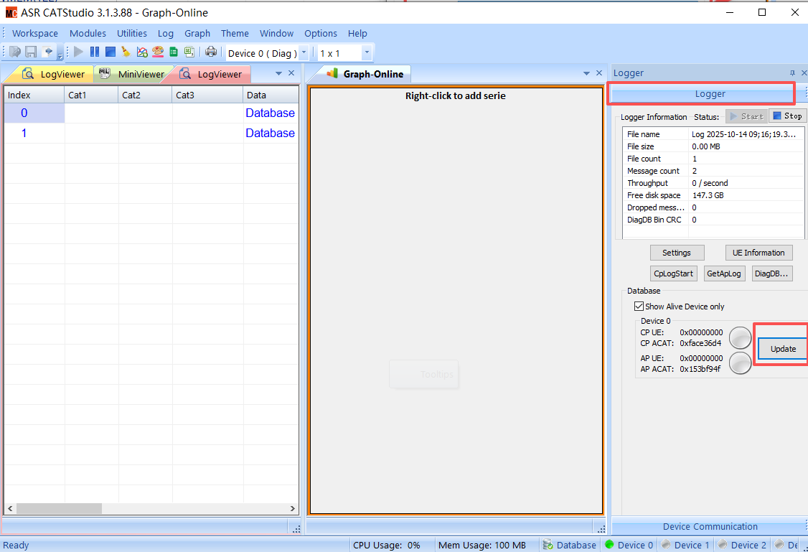The image size is (808, 552).
Task: Click the save floppy disk icon
Action: pos(31,52)
